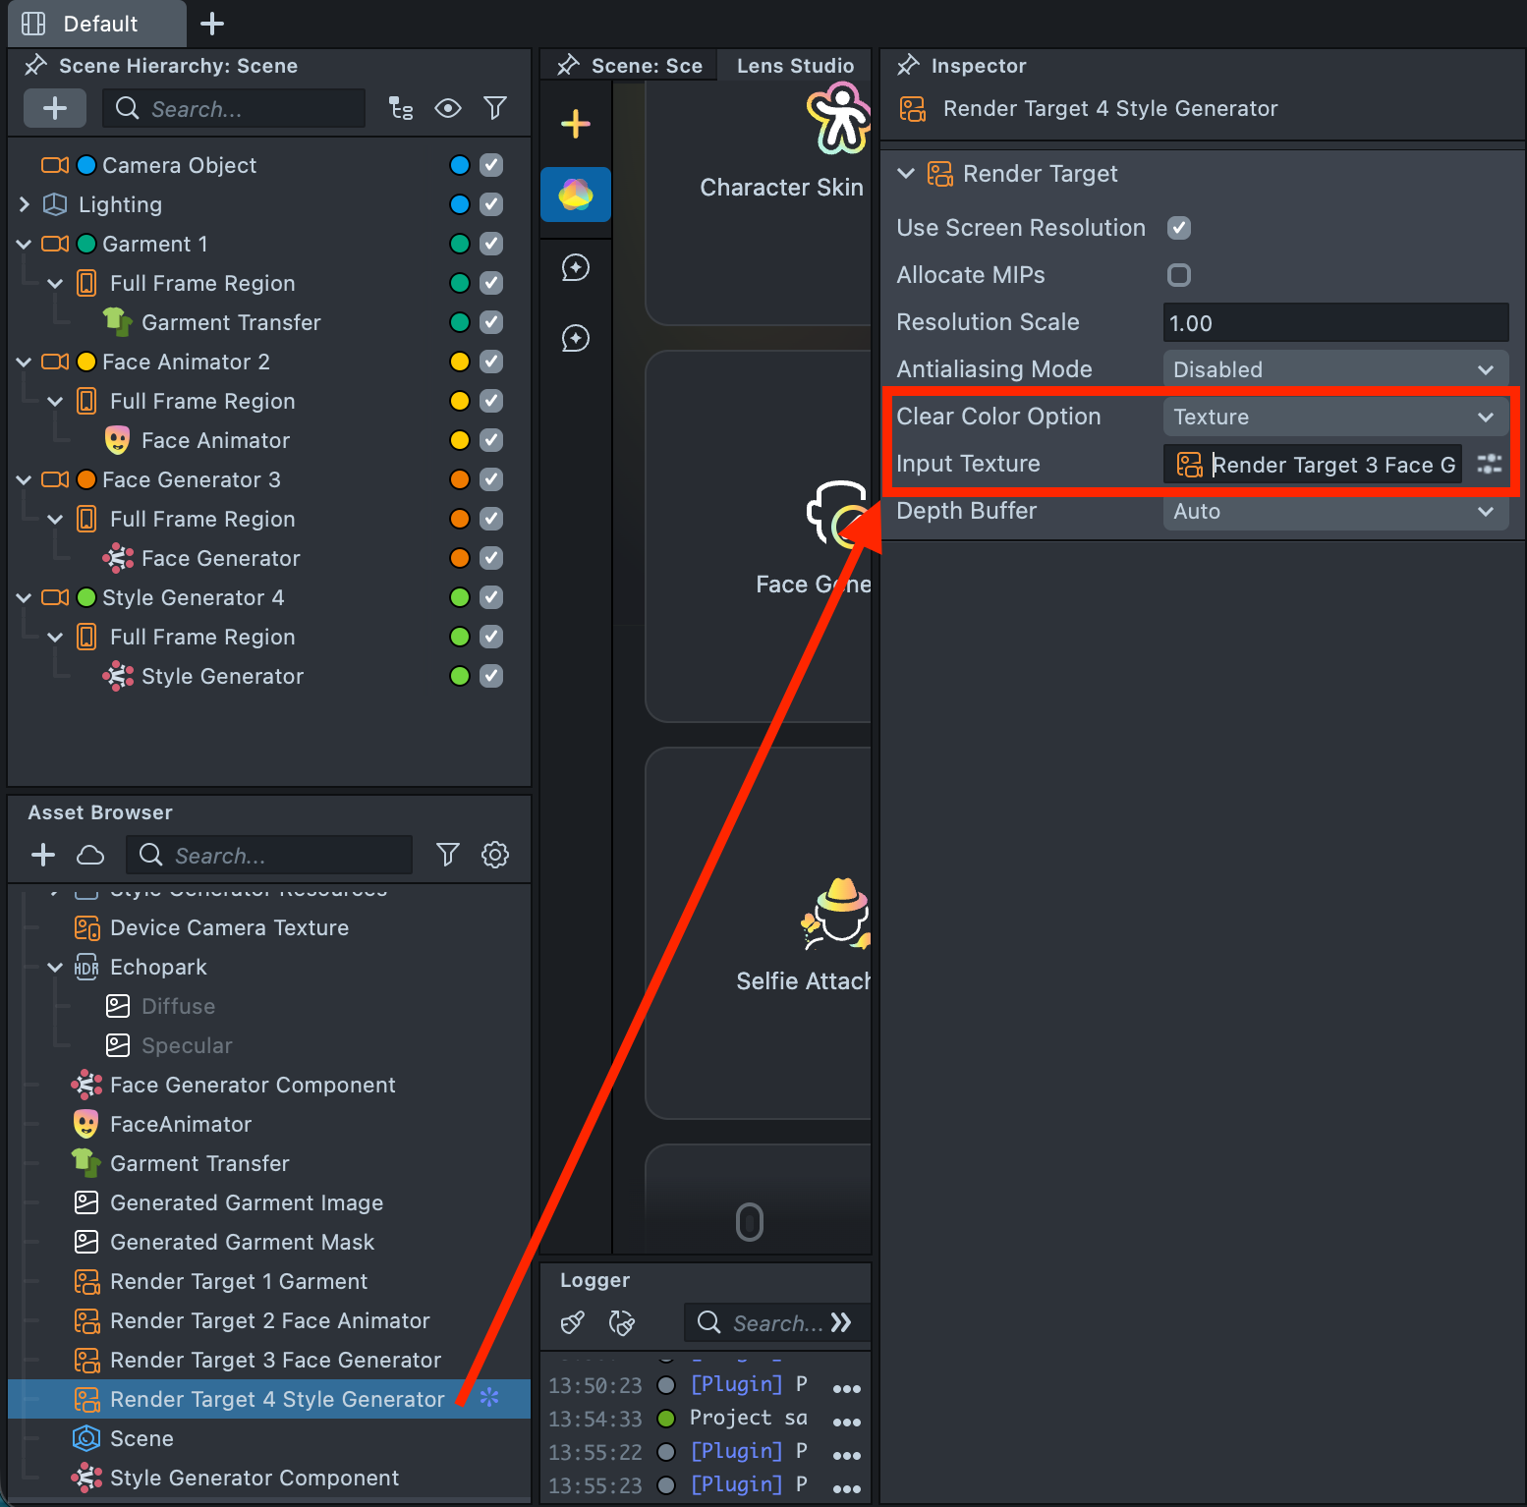1527x1507 pixels.
Task: Open the Clear Color Option dropdown
Action: pos(1335,417)
